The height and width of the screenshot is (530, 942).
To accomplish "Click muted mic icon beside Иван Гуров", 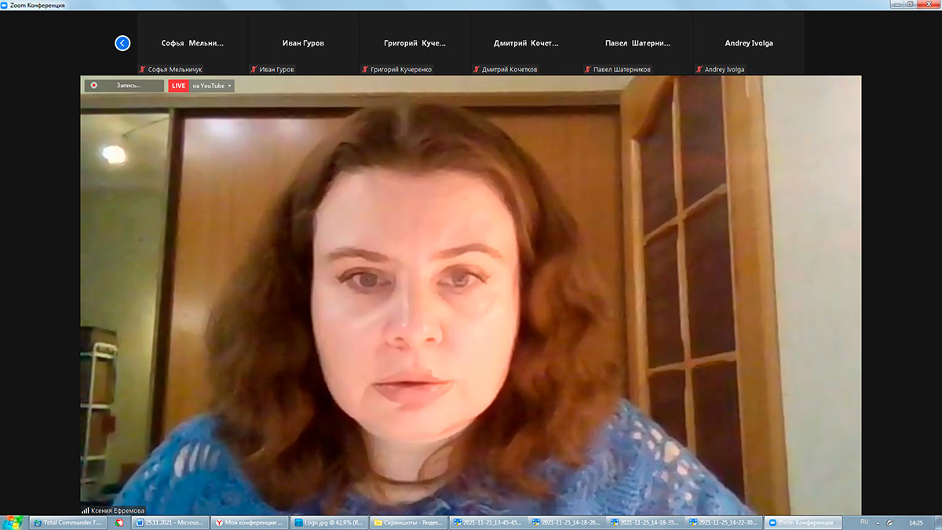I will 254,69.
